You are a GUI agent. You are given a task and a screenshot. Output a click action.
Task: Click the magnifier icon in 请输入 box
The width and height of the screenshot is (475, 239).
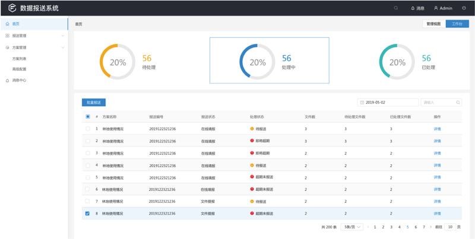(458, 103)
